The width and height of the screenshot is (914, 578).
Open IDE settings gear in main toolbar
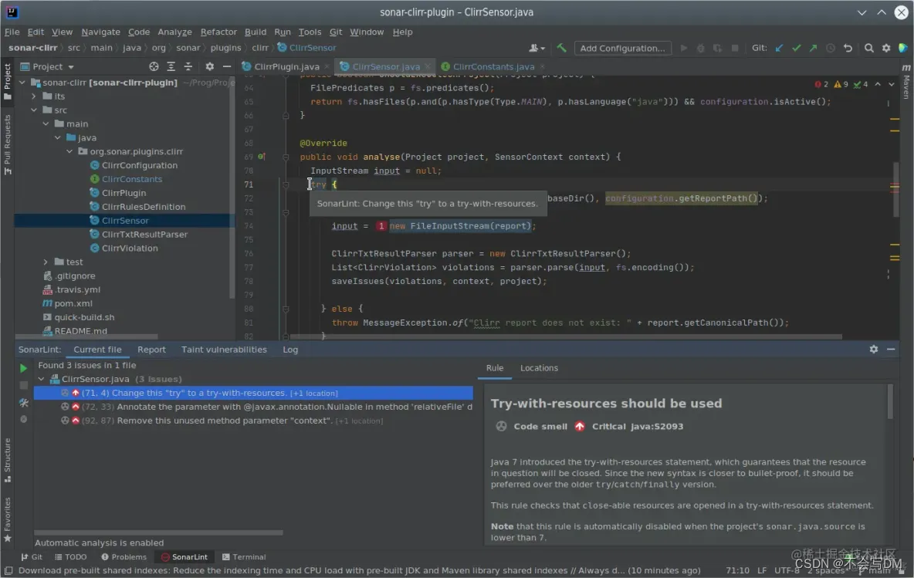point(886,48)
